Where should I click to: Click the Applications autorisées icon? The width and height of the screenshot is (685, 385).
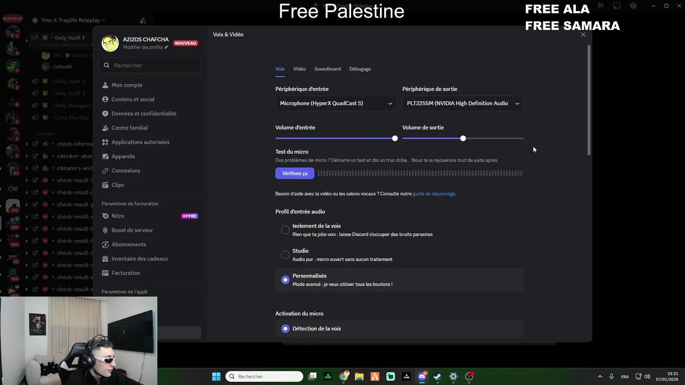click(x=105, y=142)
